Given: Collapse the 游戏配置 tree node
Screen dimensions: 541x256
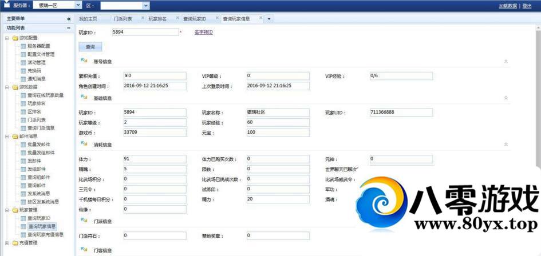Looking at the screenshot, I should pyautogui.click(x=7, y=38).
